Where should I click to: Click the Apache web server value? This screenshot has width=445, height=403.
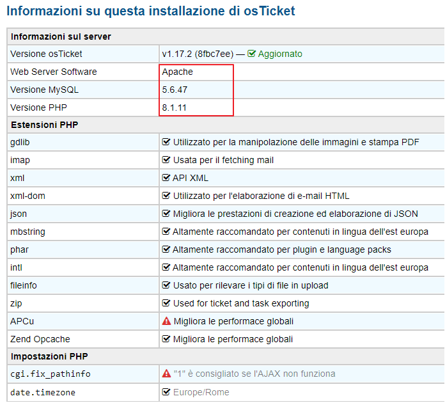(177, 72)
